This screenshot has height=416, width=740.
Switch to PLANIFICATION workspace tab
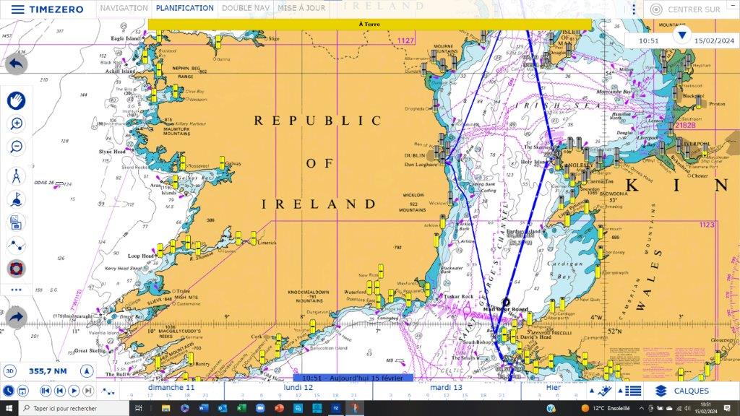coord(184,8)
